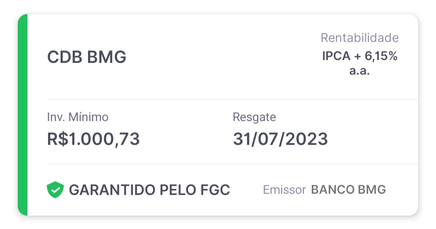This screenshot has height=229, width=436.
Task: Tap the Emissor label
Action: 284,190
